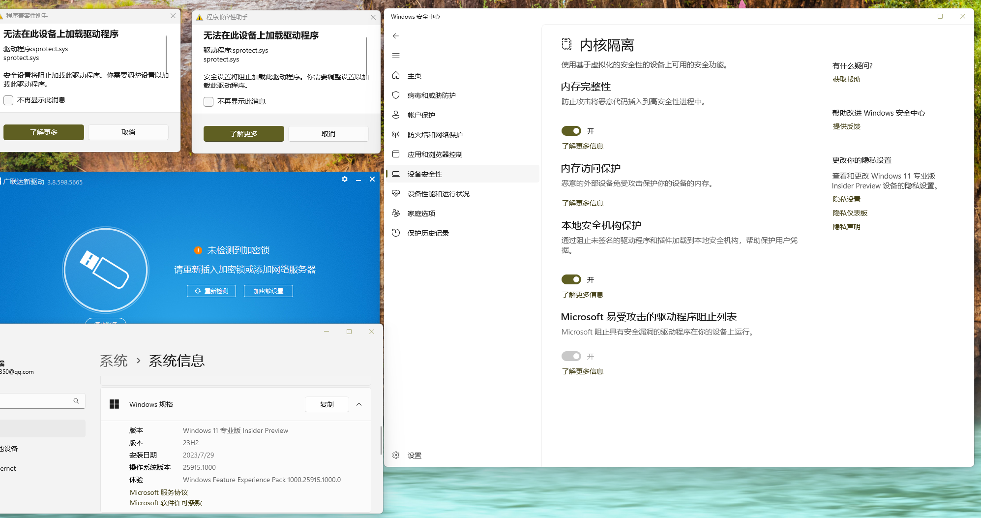Click the core isolation chip icon
This screenshot has width=981, height=518.
(x=566, y=44)
